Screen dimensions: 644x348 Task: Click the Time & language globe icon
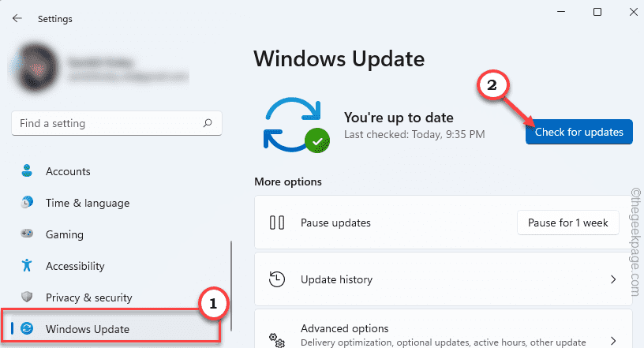[28, 203]
